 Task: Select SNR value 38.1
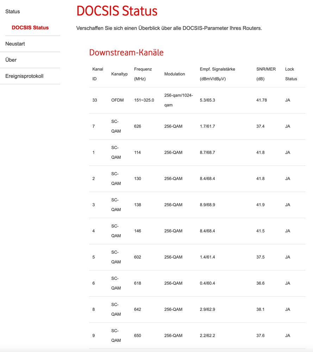point(260,309)
